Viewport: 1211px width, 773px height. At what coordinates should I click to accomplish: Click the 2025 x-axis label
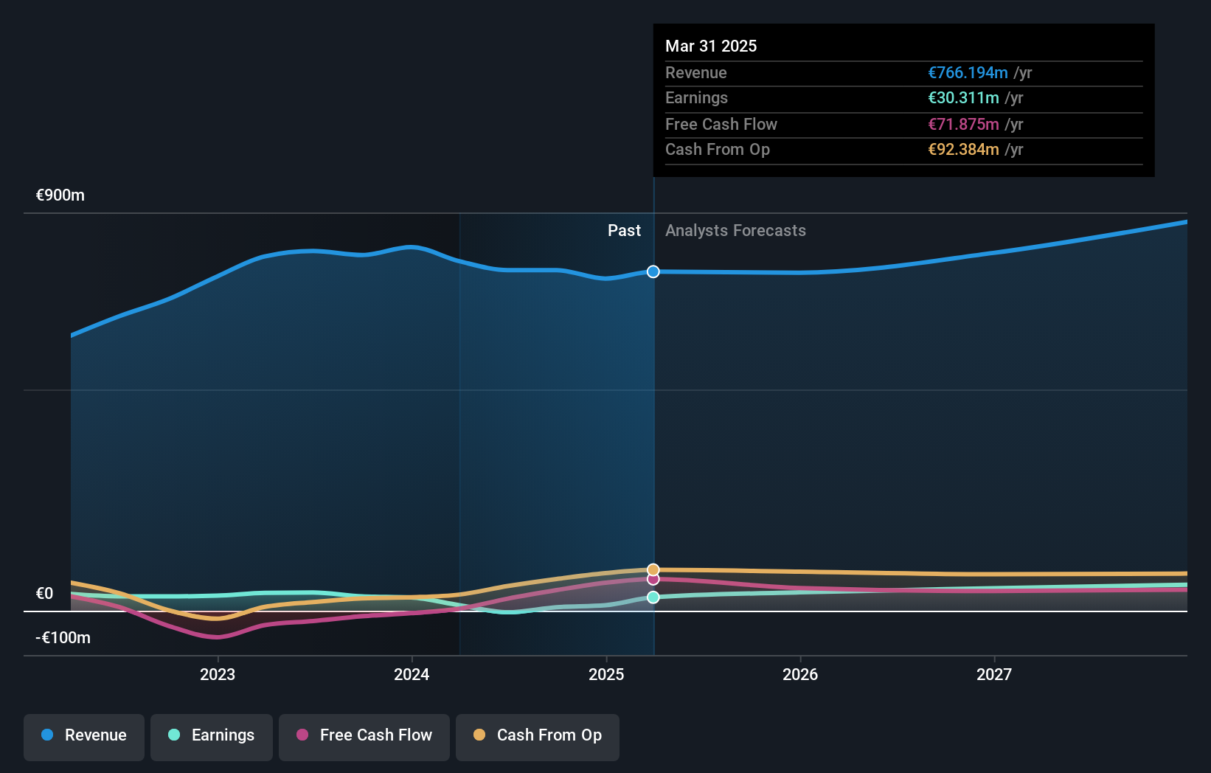click(606, 674)
